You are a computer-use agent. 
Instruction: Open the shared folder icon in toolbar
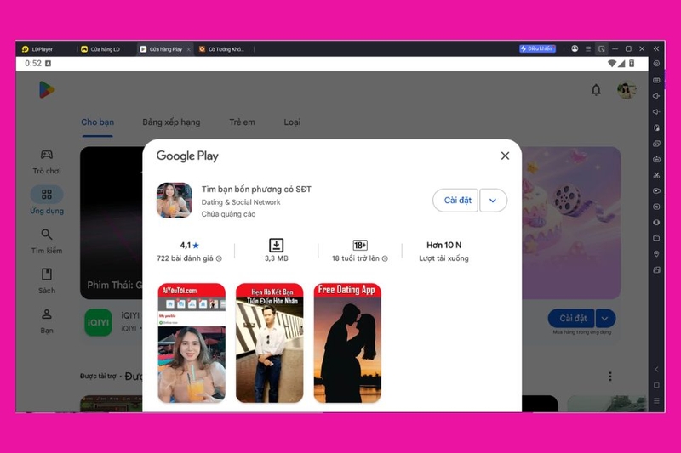656,238
